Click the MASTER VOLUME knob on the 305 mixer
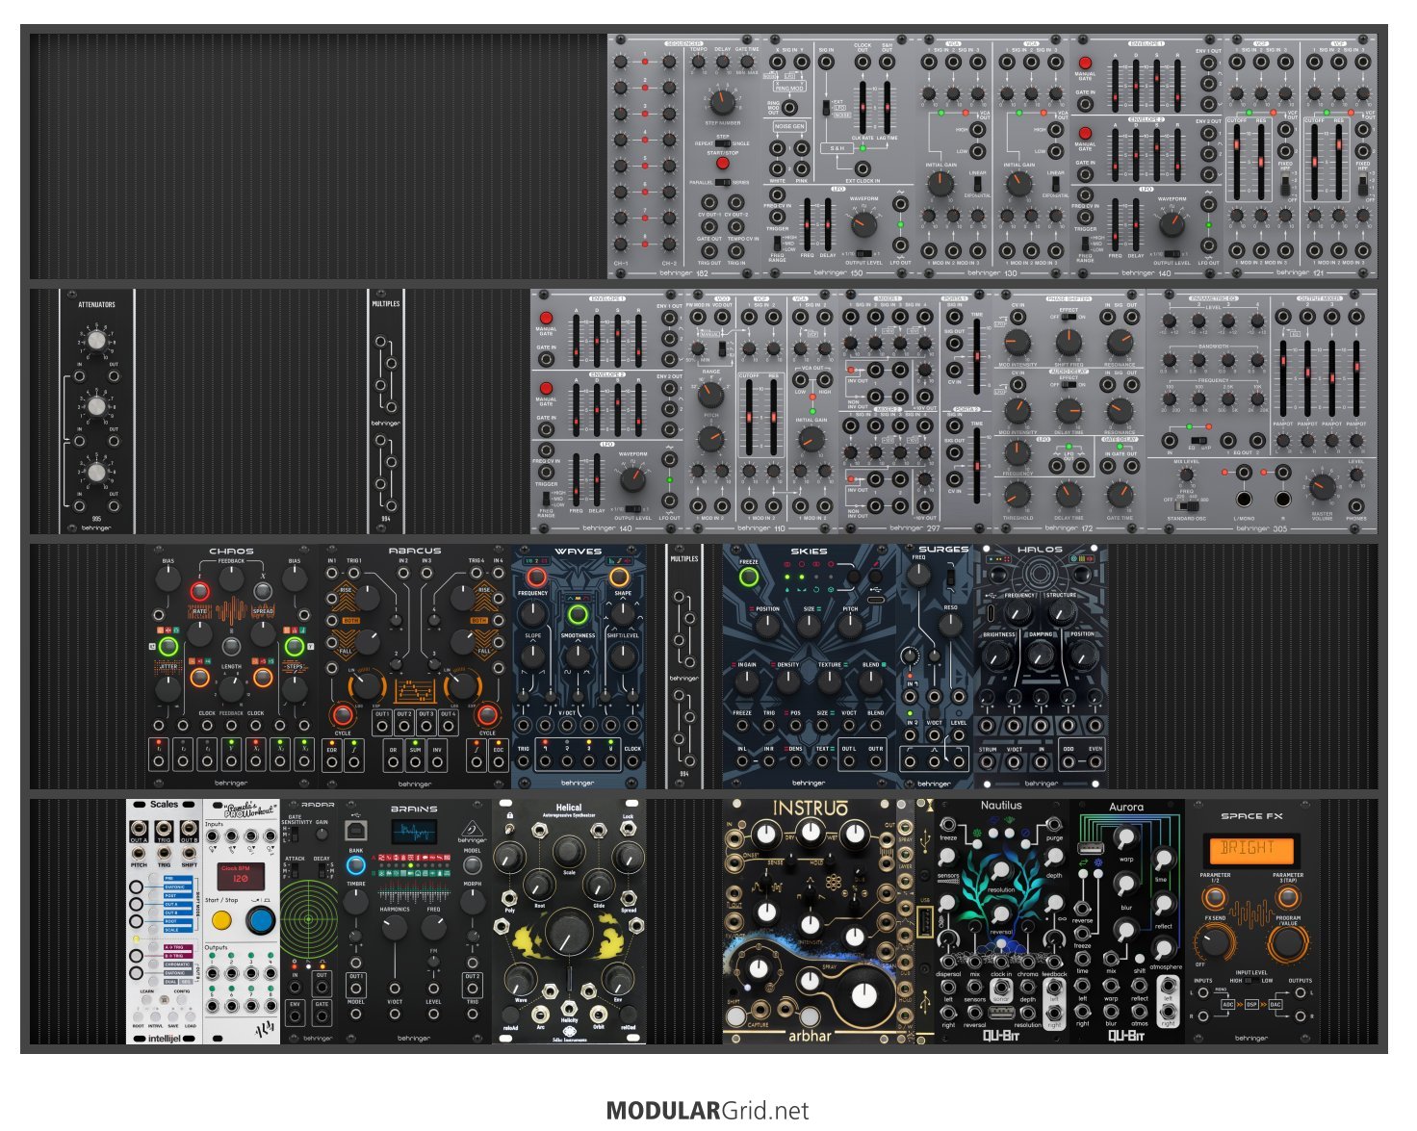Viewport: 1417px width, 1131px height. (1322, 487)
